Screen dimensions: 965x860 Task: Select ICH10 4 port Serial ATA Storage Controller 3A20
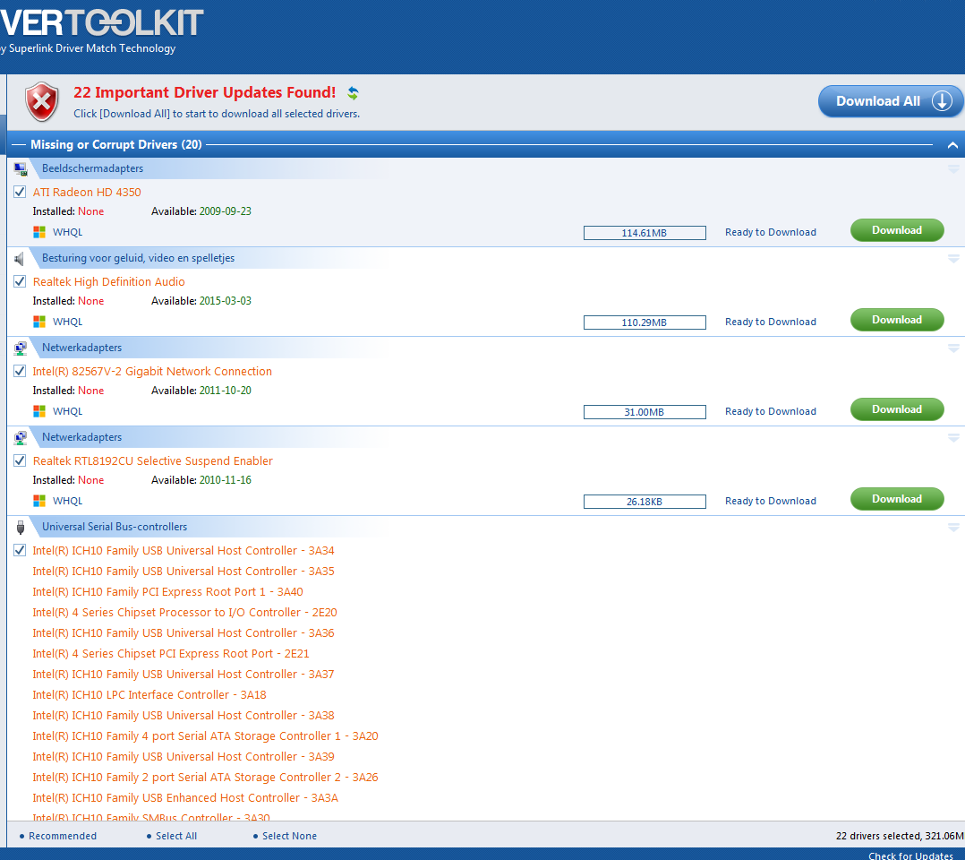[206, 736]
